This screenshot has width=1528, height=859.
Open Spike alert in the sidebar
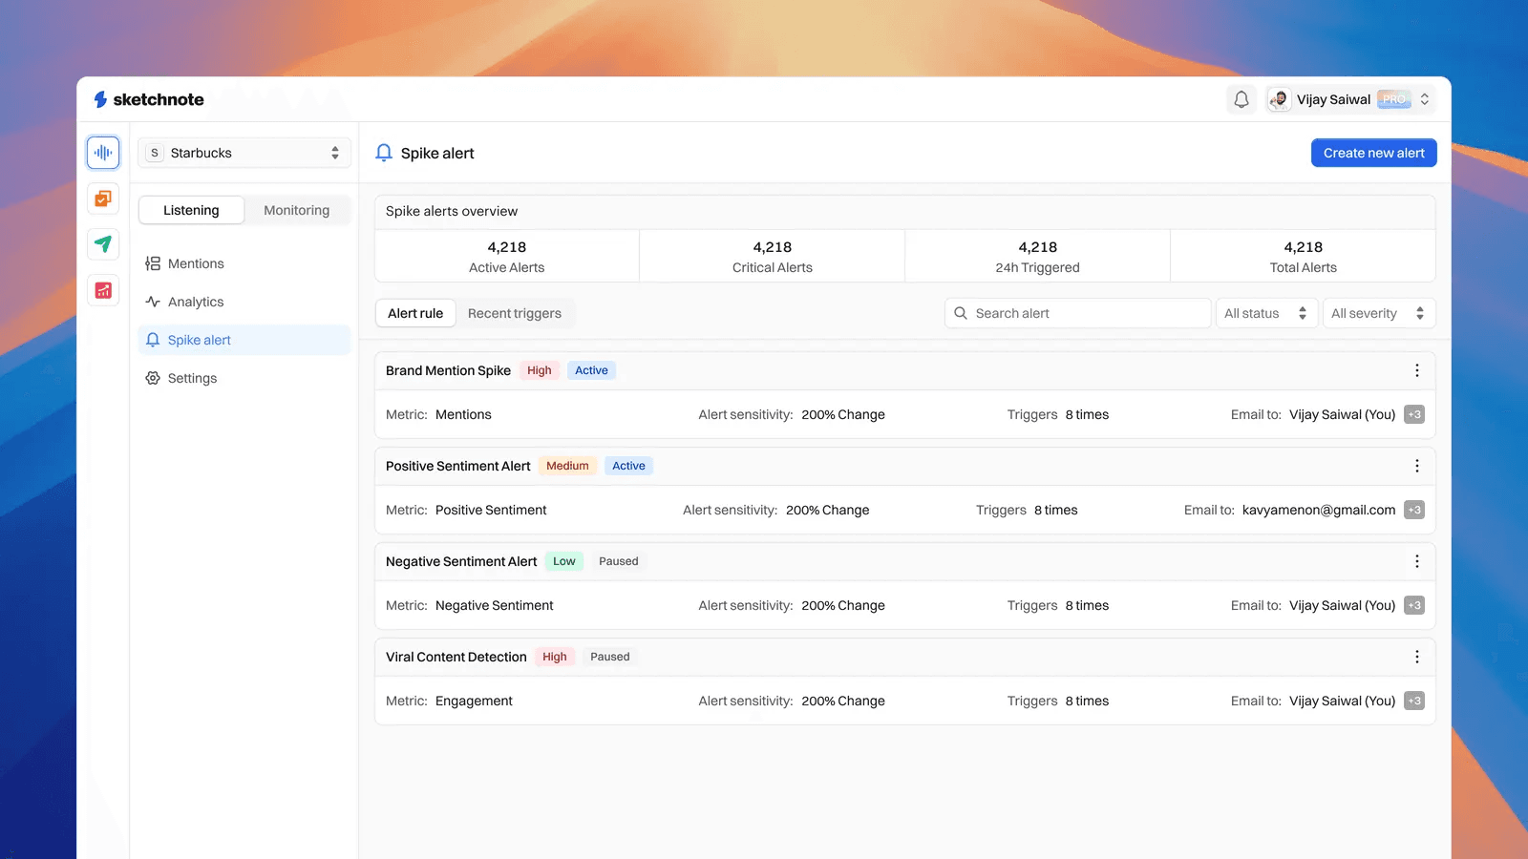[244, 340]
